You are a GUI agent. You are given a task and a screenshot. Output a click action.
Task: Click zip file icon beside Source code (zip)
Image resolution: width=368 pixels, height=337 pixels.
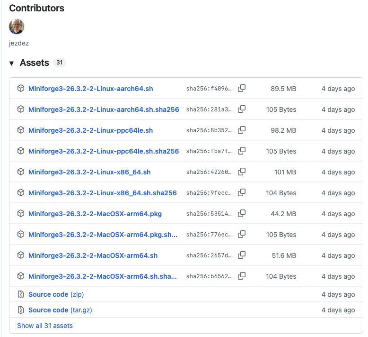point(21,294)
